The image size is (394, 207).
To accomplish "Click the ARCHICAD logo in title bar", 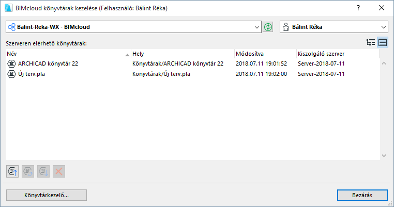I will coord(8,8).
